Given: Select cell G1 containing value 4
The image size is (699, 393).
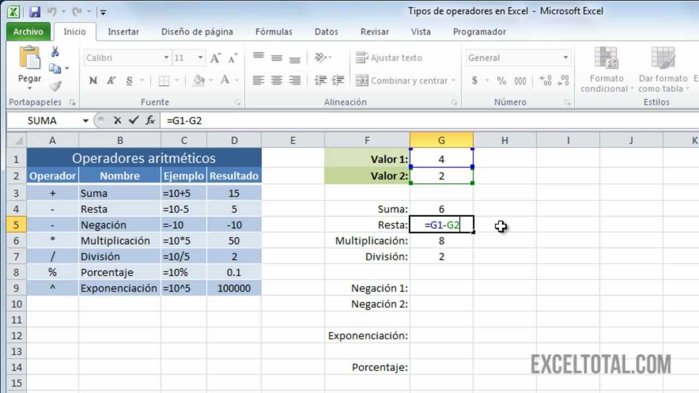Looking at the screenshot, I should [x=441, y=159].
